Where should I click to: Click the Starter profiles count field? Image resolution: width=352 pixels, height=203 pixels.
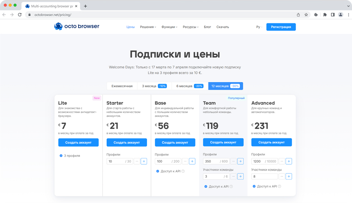pos(120,161)
